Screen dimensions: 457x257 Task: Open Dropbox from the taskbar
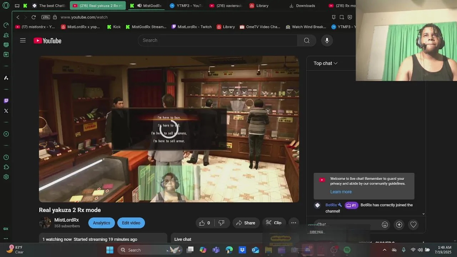(x=242, y=250)
